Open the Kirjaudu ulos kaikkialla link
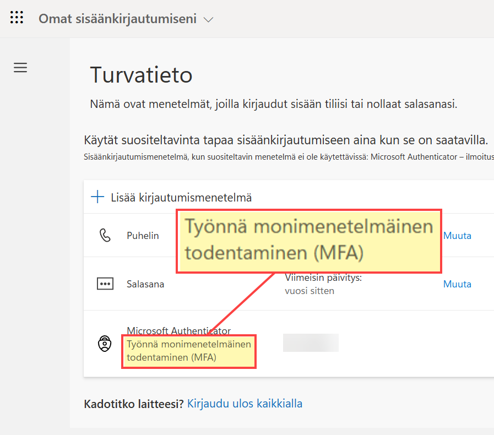The height and width of the screenshot is (435, 494). [x=245, y=404]
